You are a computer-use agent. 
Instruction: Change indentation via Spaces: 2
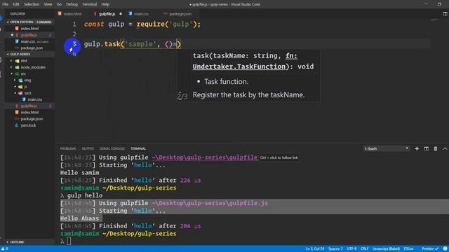pyautogui.click(x=335, y=249)
